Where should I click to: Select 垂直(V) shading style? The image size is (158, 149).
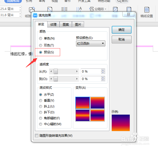pyautogui.click(x=41, y=101)
